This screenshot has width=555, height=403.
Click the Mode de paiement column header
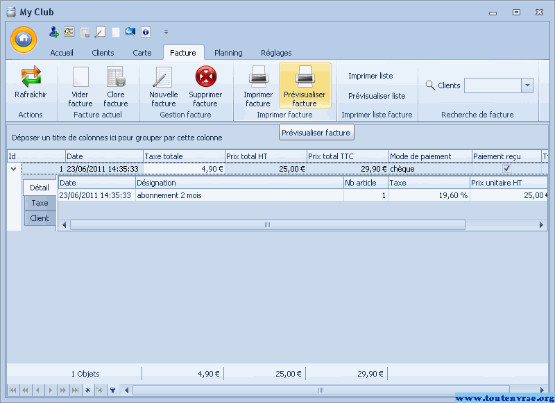coord(430,156)
